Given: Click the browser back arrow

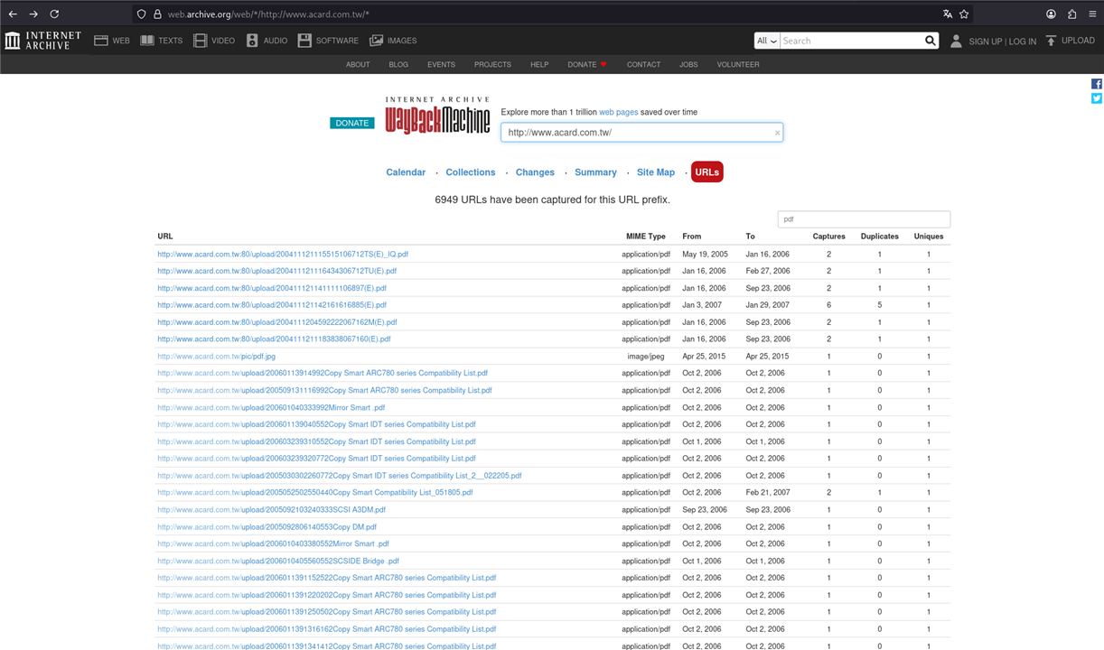Looking at the screenshot, I should click(x=13, y=14).
